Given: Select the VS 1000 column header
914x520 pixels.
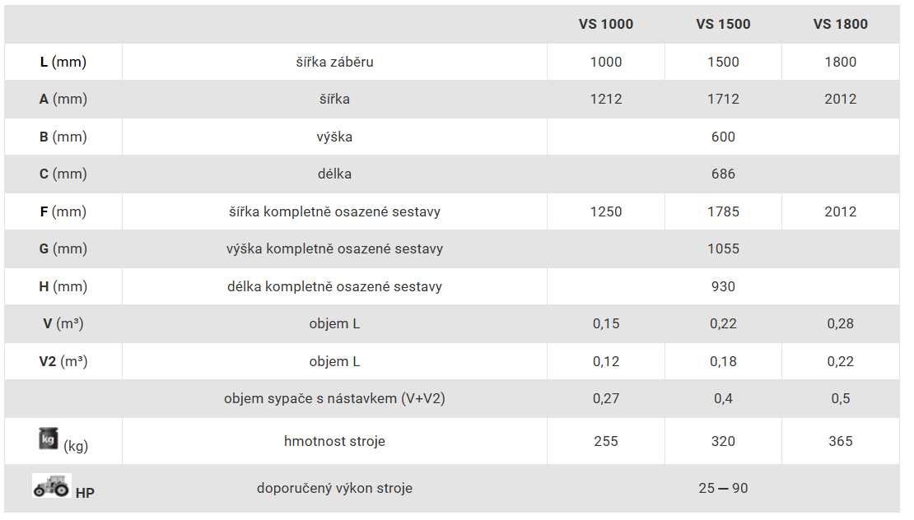Looking at the screenshot, I should click(606, 24).
